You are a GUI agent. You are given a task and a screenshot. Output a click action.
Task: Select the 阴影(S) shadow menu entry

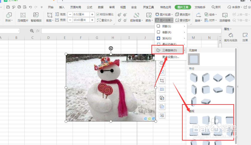click(171, 26)
